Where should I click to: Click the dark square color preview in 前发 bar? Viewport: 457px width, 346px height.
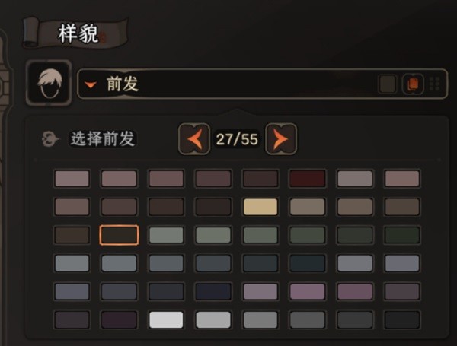point(387,84)
